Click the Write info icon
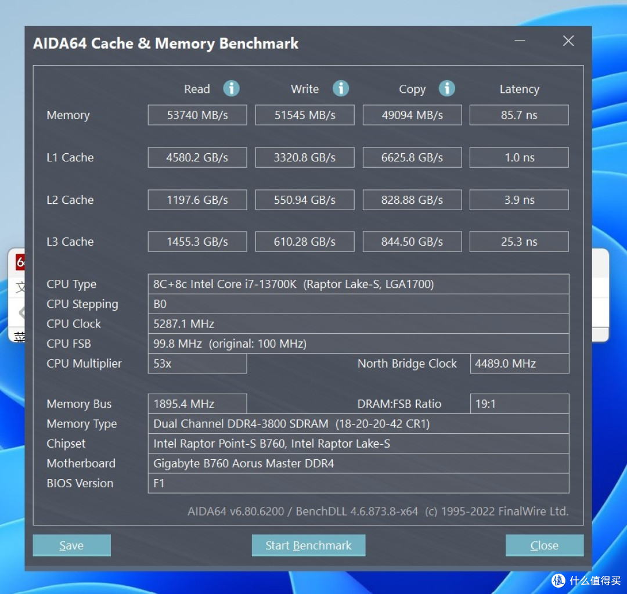 (x=341, y=88)
